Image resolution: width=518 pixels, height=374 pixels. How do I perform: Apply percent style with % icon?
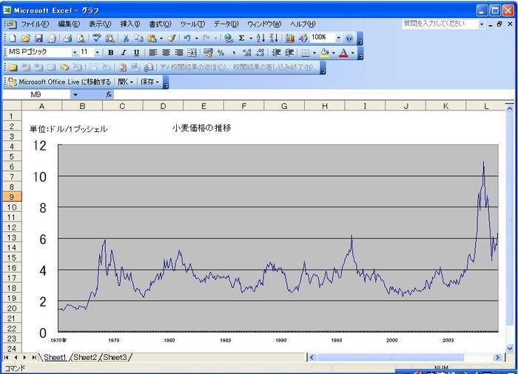click(x=221, y=53)
